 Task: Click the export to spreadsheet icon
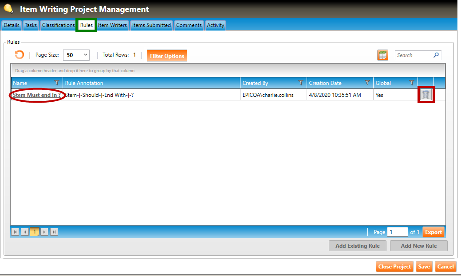[x=382, y=55]
